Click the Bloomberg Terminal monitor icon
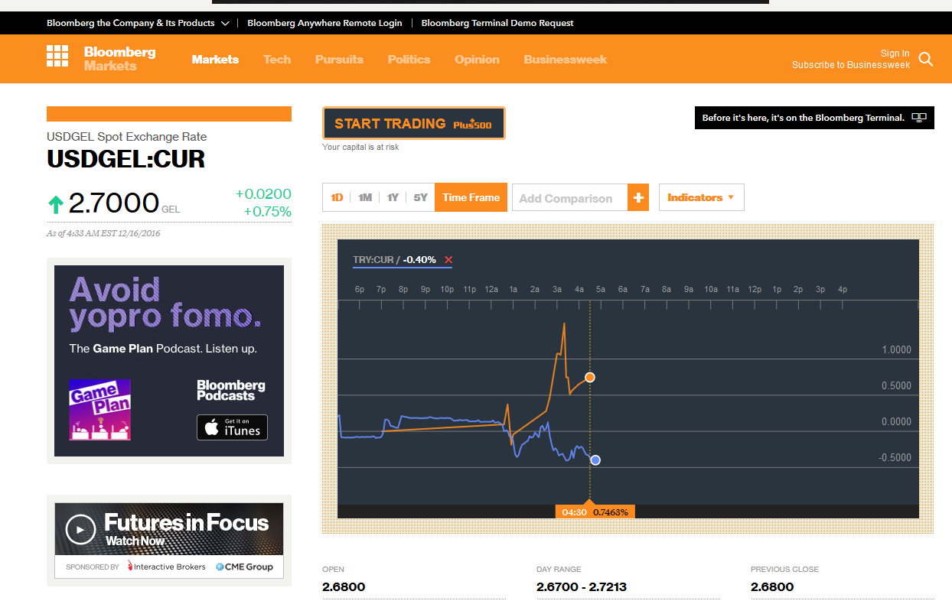 (x=919, y=118)
